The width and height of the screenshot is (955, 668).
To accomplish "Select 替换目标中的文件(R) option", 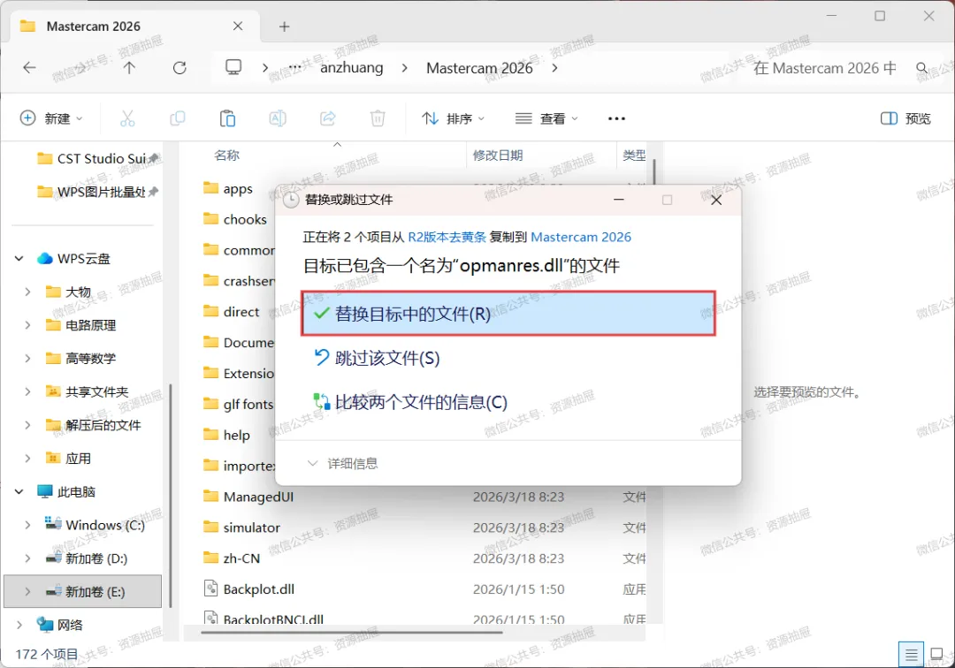I will point(508,314).
